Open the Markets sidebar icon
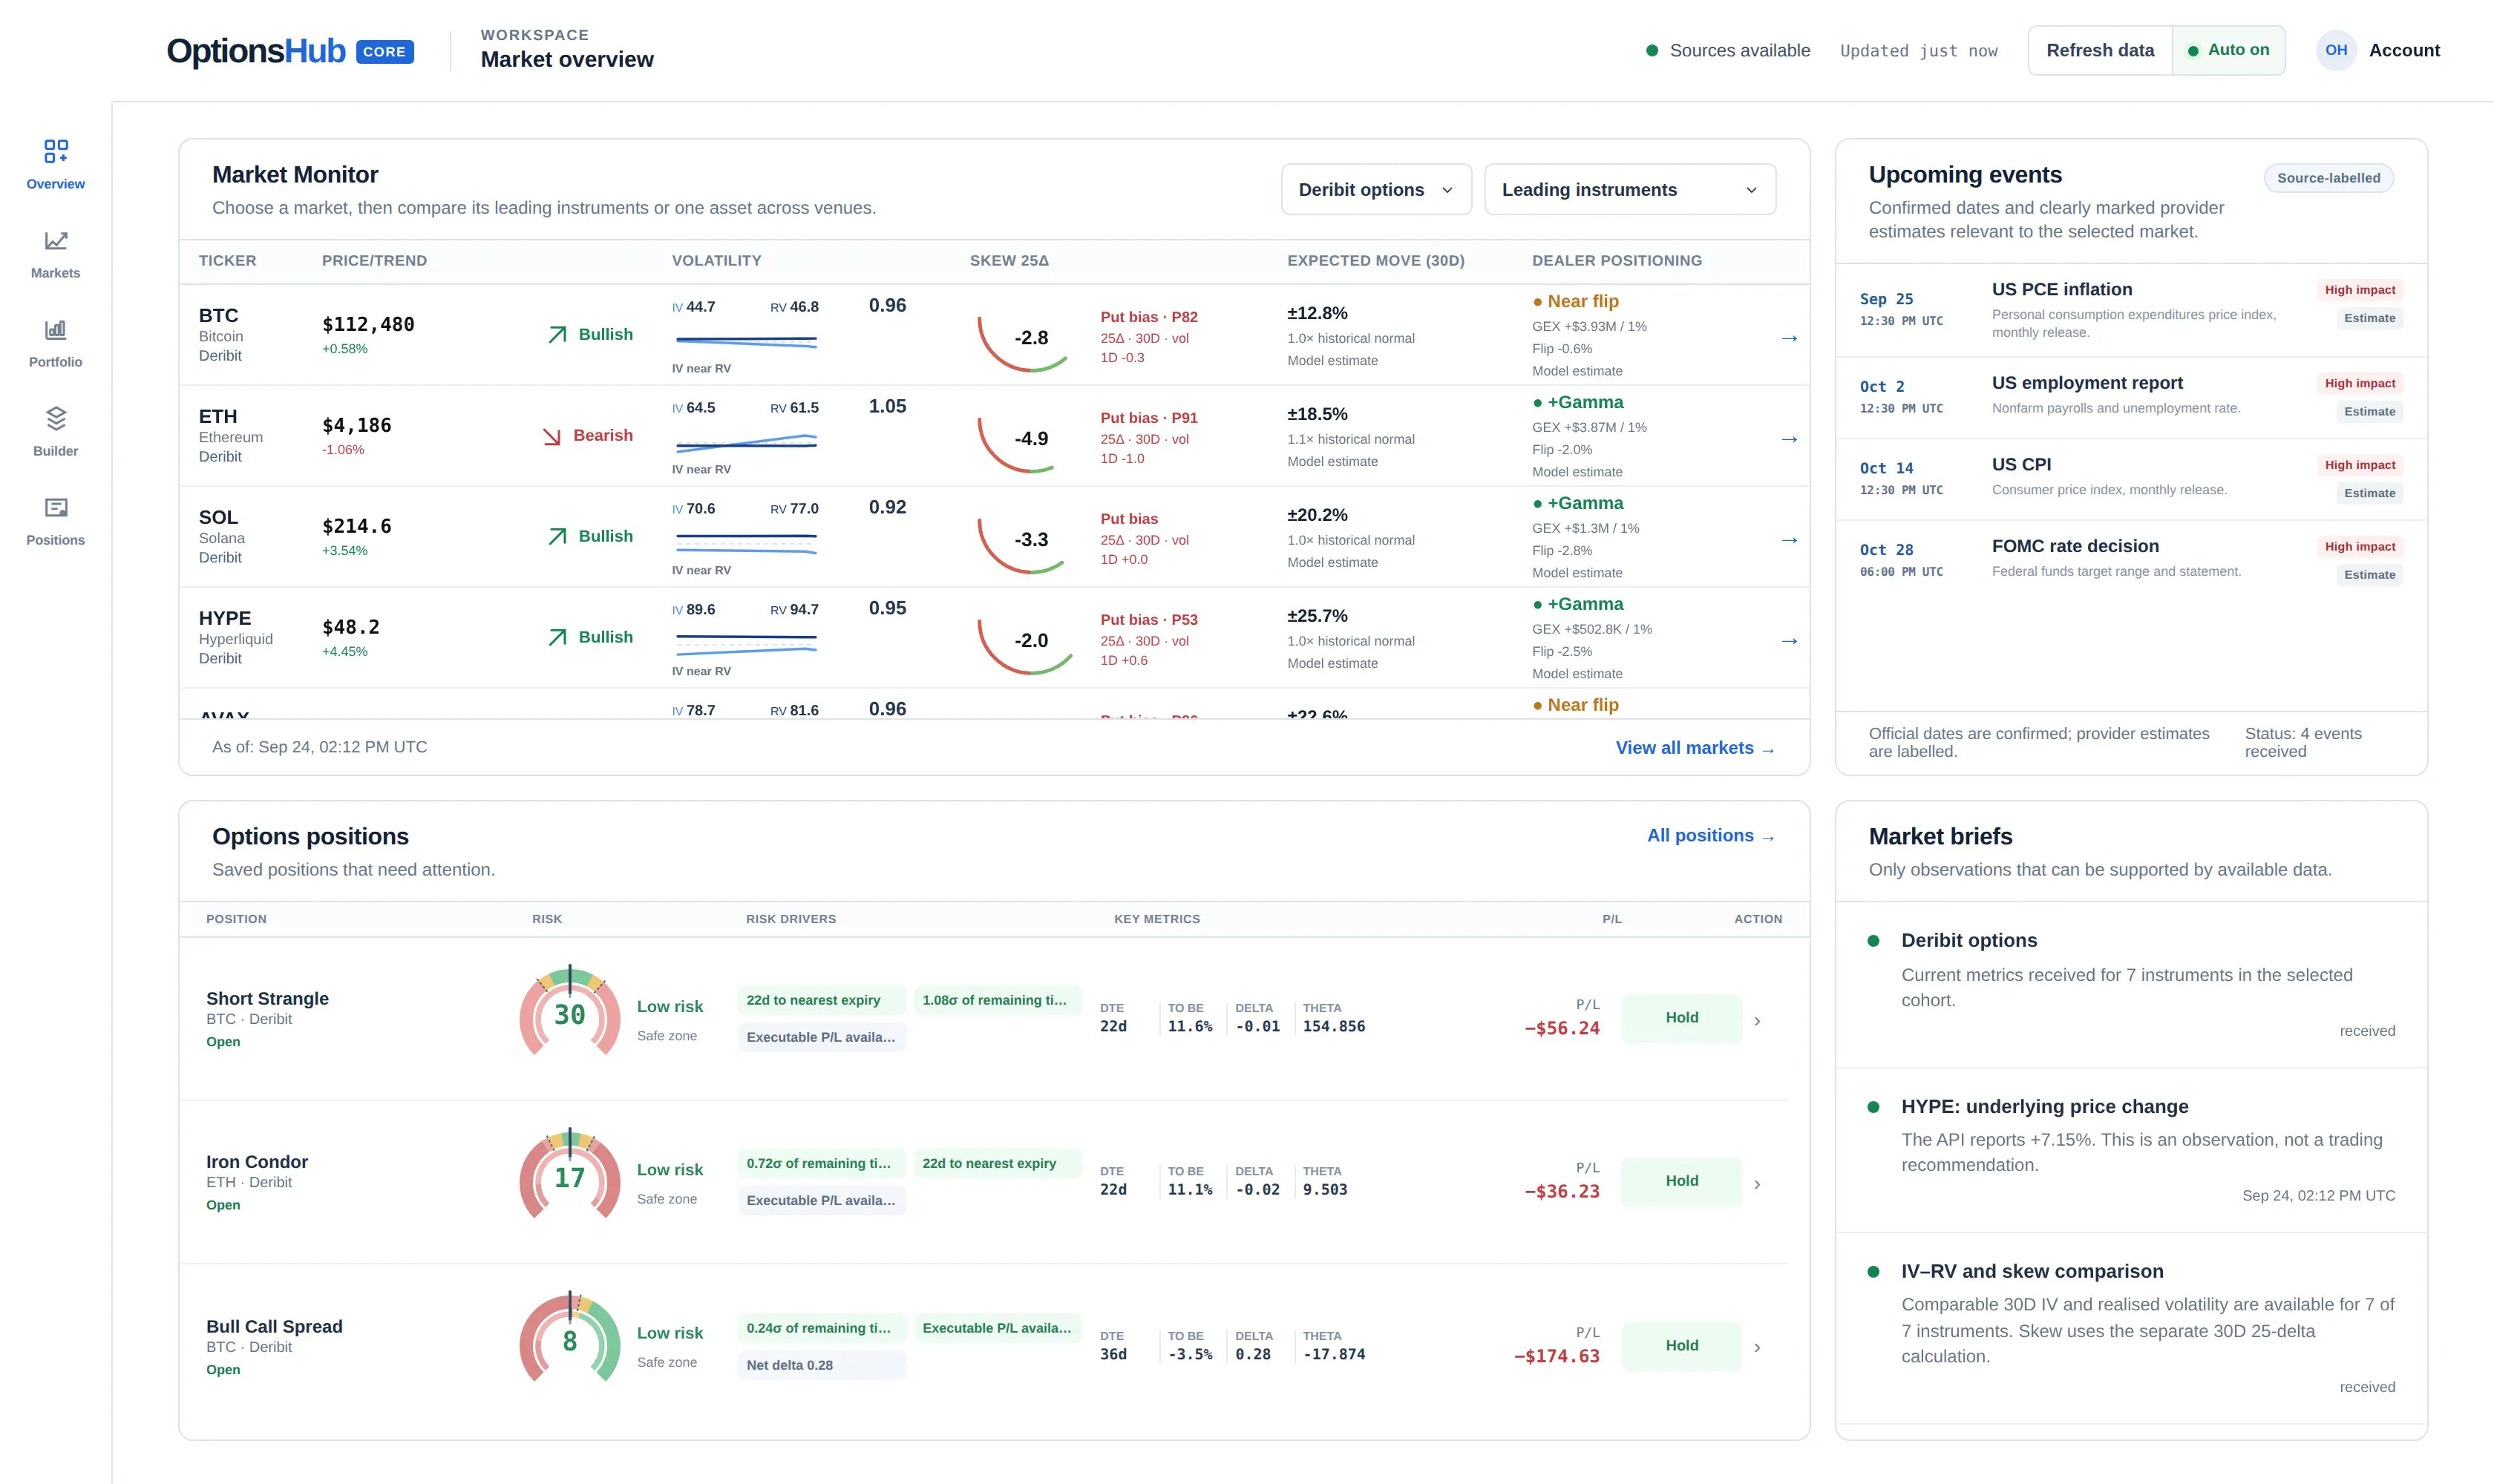Viewport: 2494px width, 1484px height. pos(56,240)
